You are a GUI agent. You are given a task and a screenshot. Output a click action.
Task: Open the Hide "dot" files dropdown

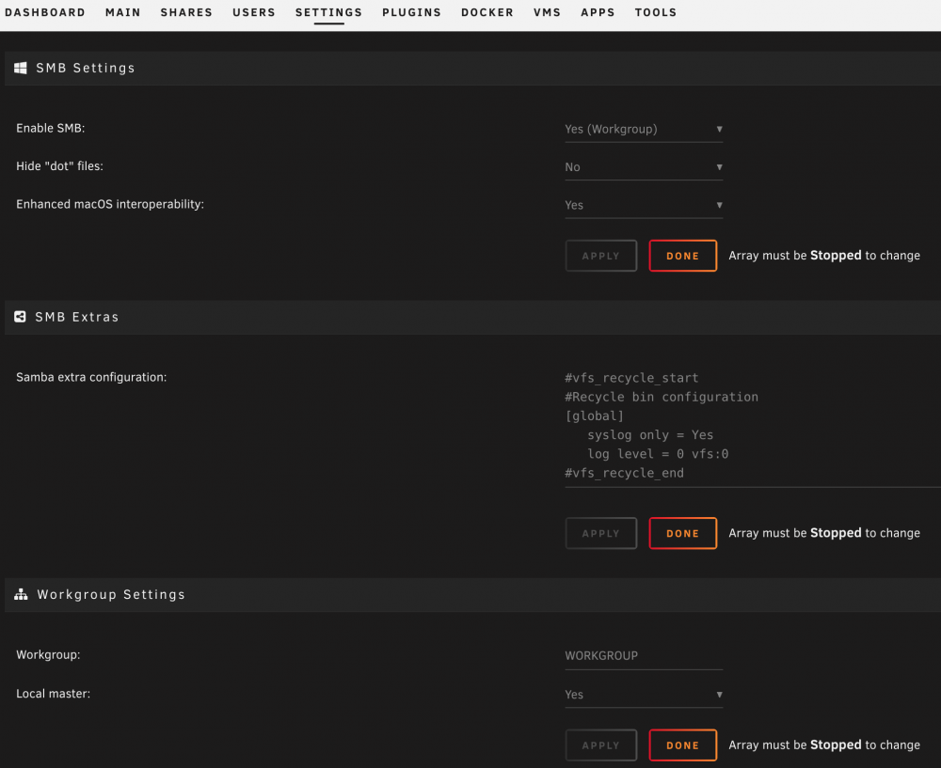coord(644,167)
